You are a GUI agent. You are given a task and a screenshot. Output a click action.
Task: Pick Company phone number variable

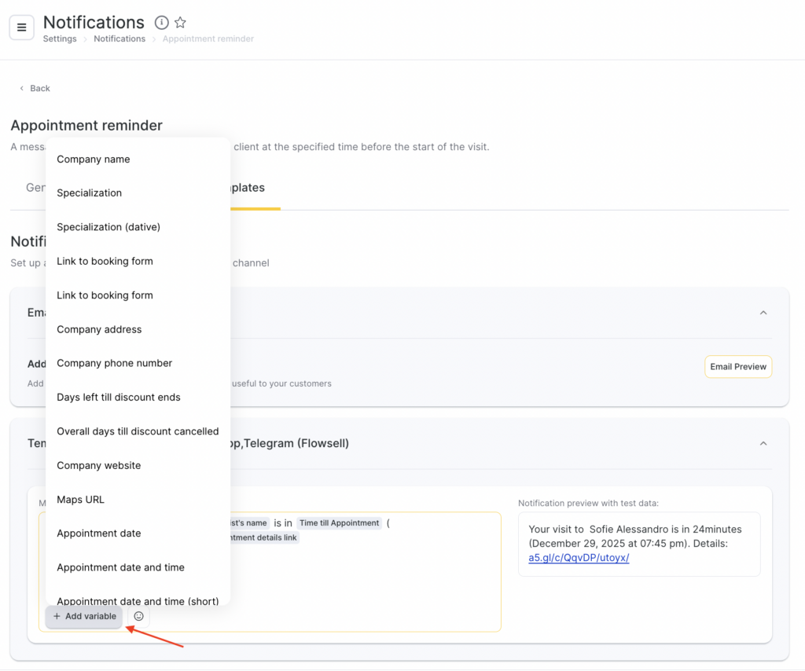pyautogui.click(x=114, y=363)
